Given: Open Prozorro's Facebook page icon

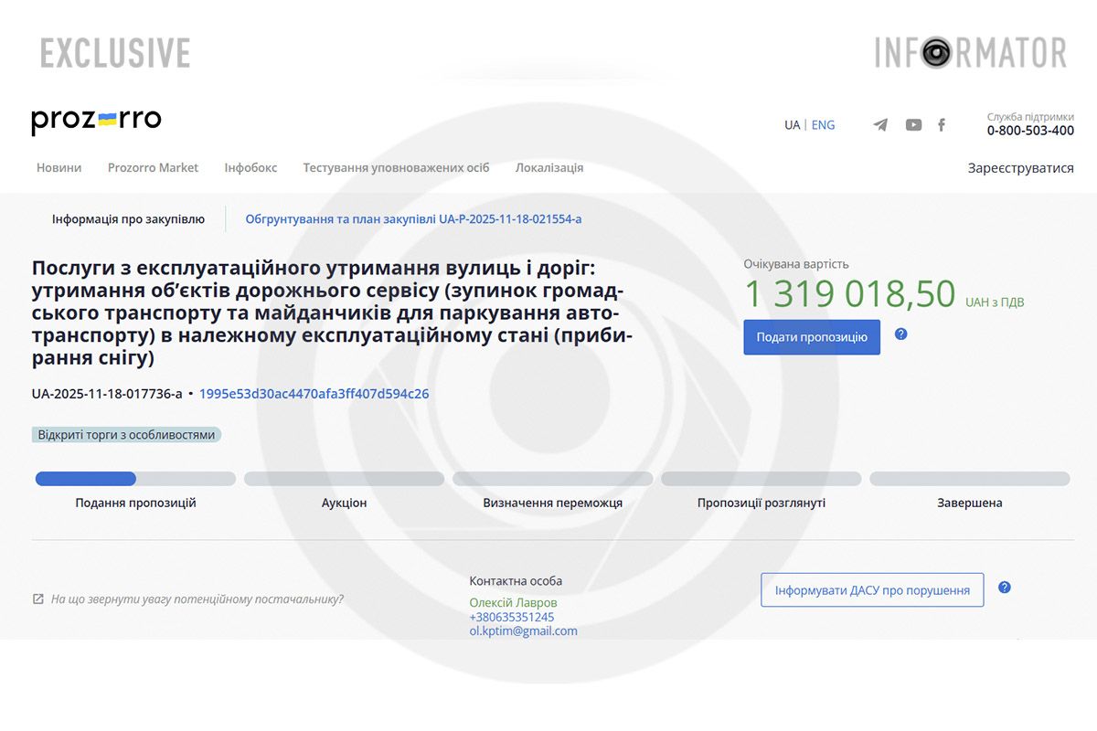Looking at the screenshot, I should tap(942, 125).
